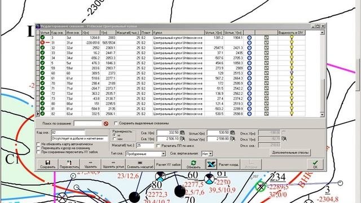Click the blue X icon beside Расчет коорд.

click(211, 164)
